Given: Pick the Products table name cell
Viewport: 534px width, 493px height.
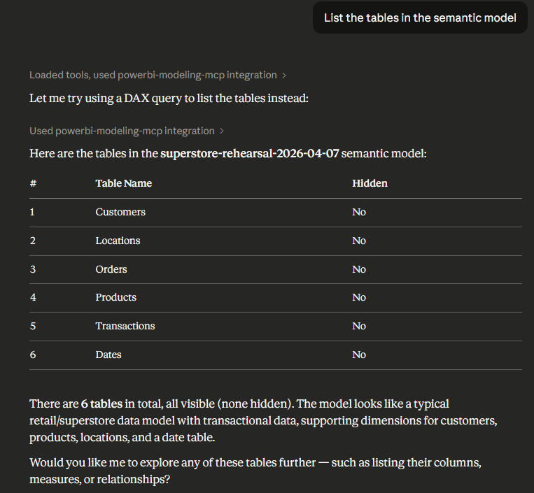Looking at the screenshot, I should click(116, 297).
